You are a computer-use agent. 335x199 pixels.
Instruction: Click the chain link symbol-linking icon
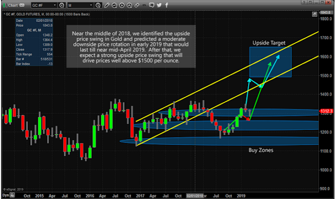tap(137, 5)
